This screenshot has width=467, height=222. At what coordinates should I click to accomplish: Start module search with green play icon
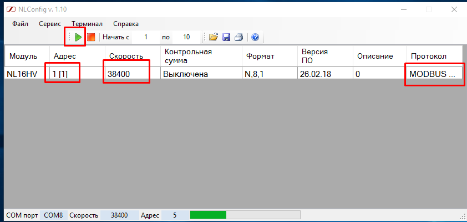(x=78, y=37)
